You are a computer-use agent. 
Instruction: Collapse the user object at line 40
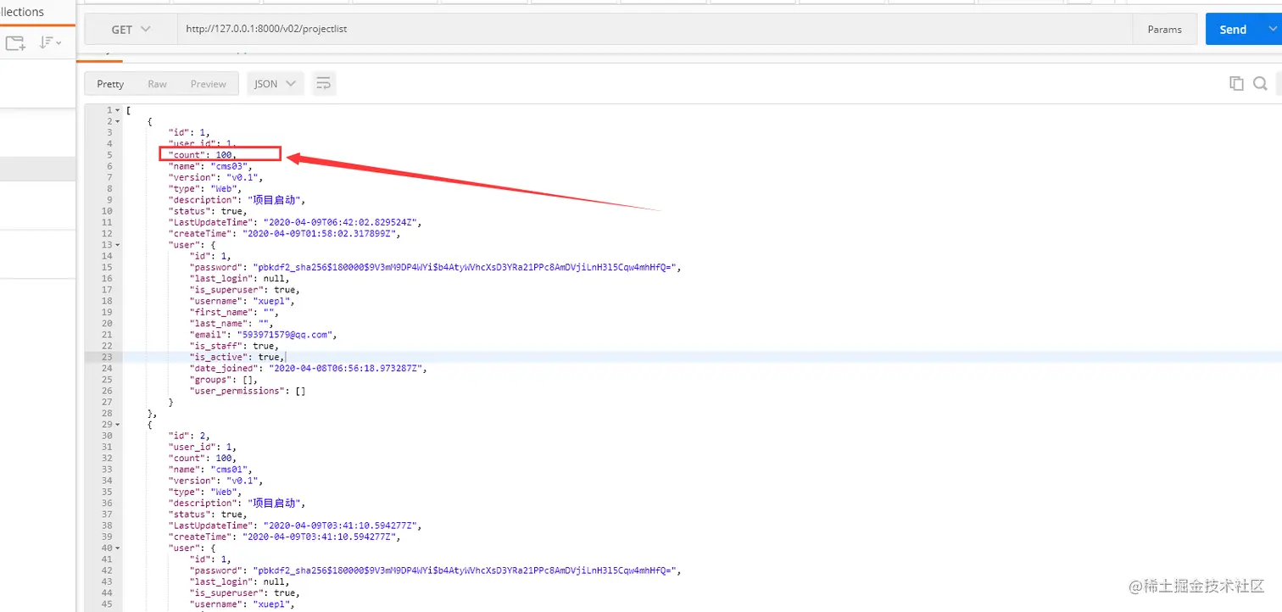click(x=118, y=548)
